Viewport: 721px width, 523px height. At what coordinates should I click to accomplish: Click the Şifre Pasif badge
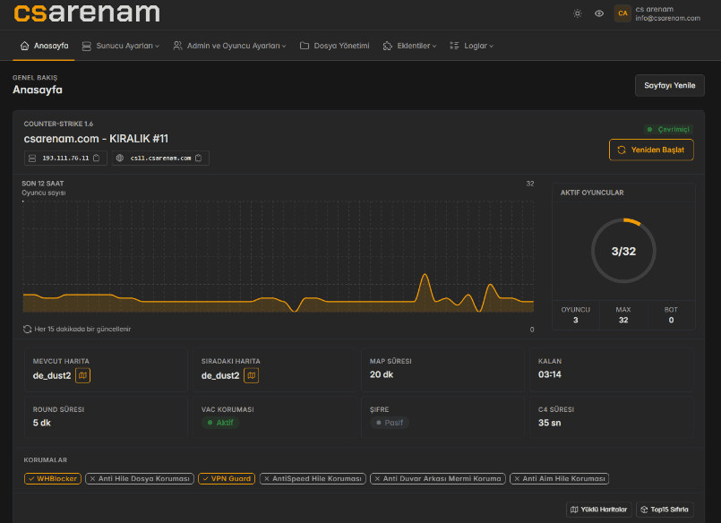tap(390, 423)
